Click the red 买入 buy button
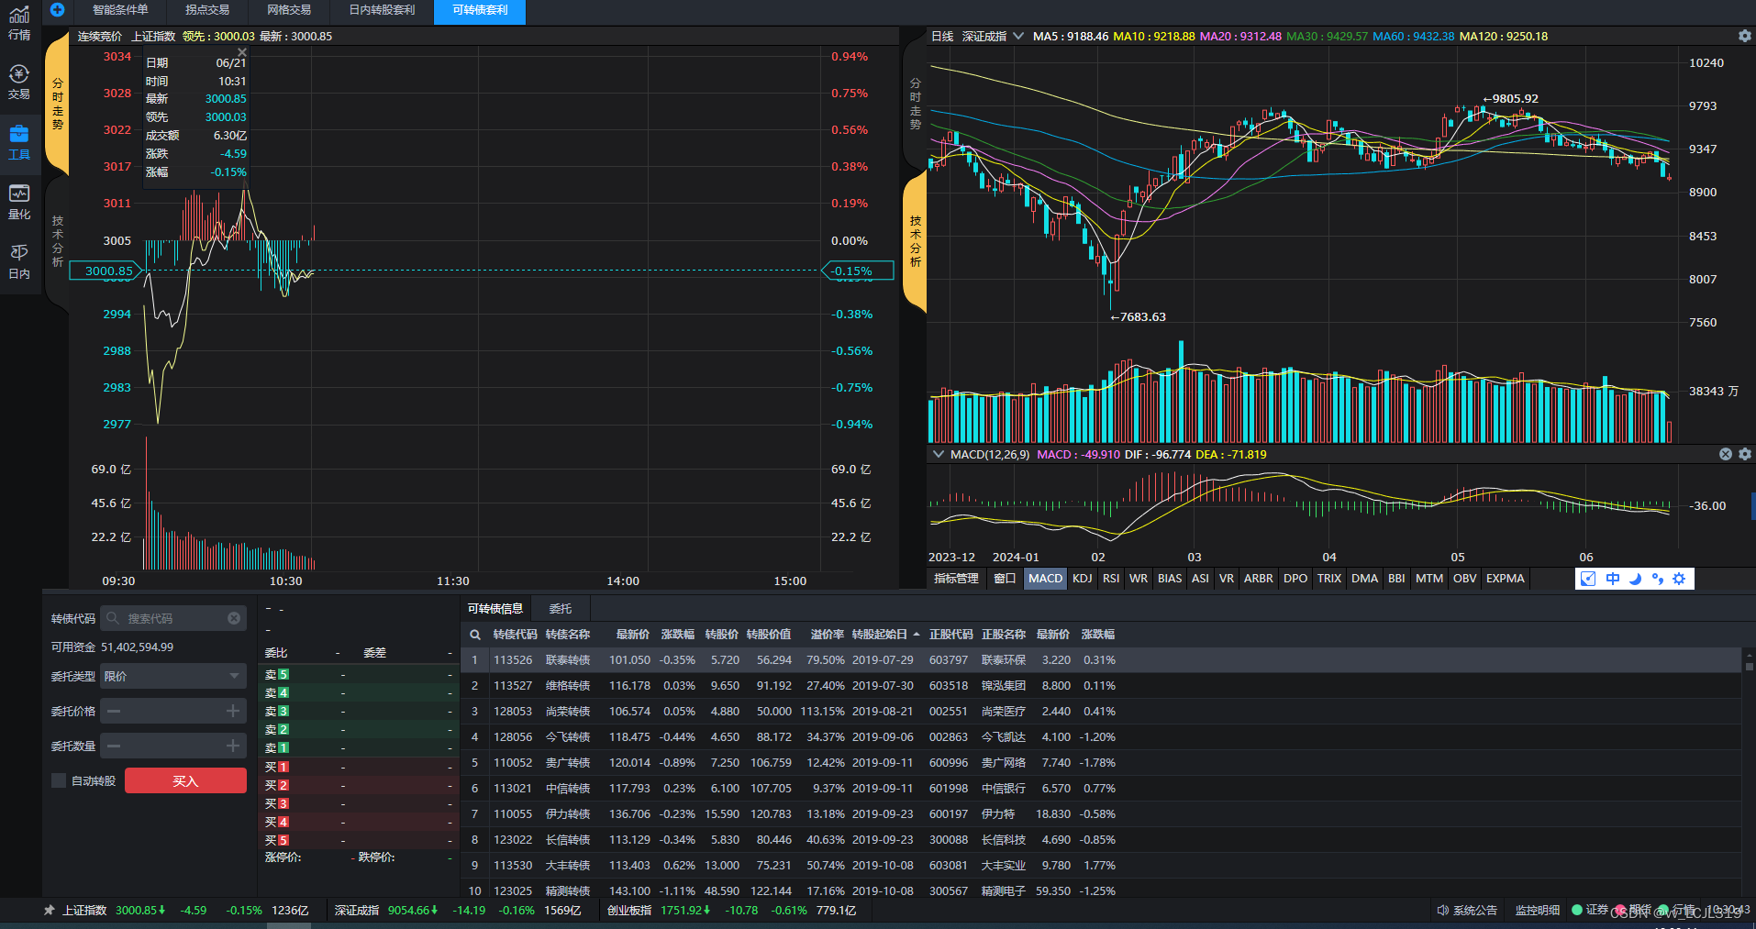 (x=184, y=780)
